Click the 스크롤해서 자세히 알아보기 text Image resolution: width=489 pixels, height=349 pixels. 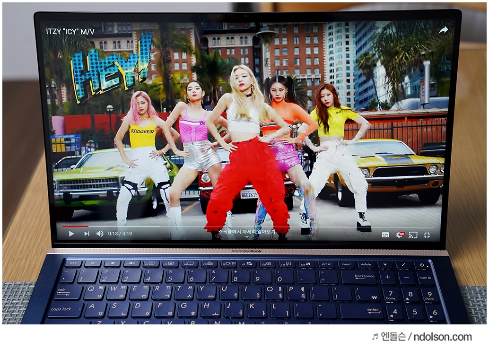(247, 232)
